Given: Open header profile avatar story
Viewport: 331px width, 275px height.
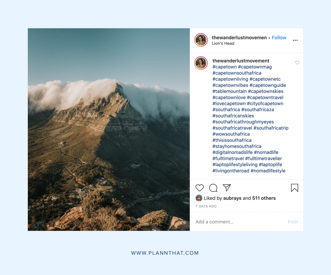Looking at the screenshot, I should 201,40.
